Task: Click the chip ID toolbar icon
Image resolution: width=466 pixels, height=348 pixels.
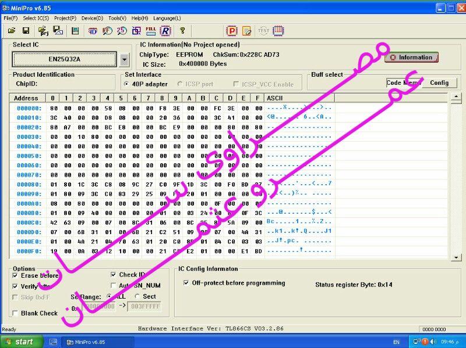Action: [93, 31]
